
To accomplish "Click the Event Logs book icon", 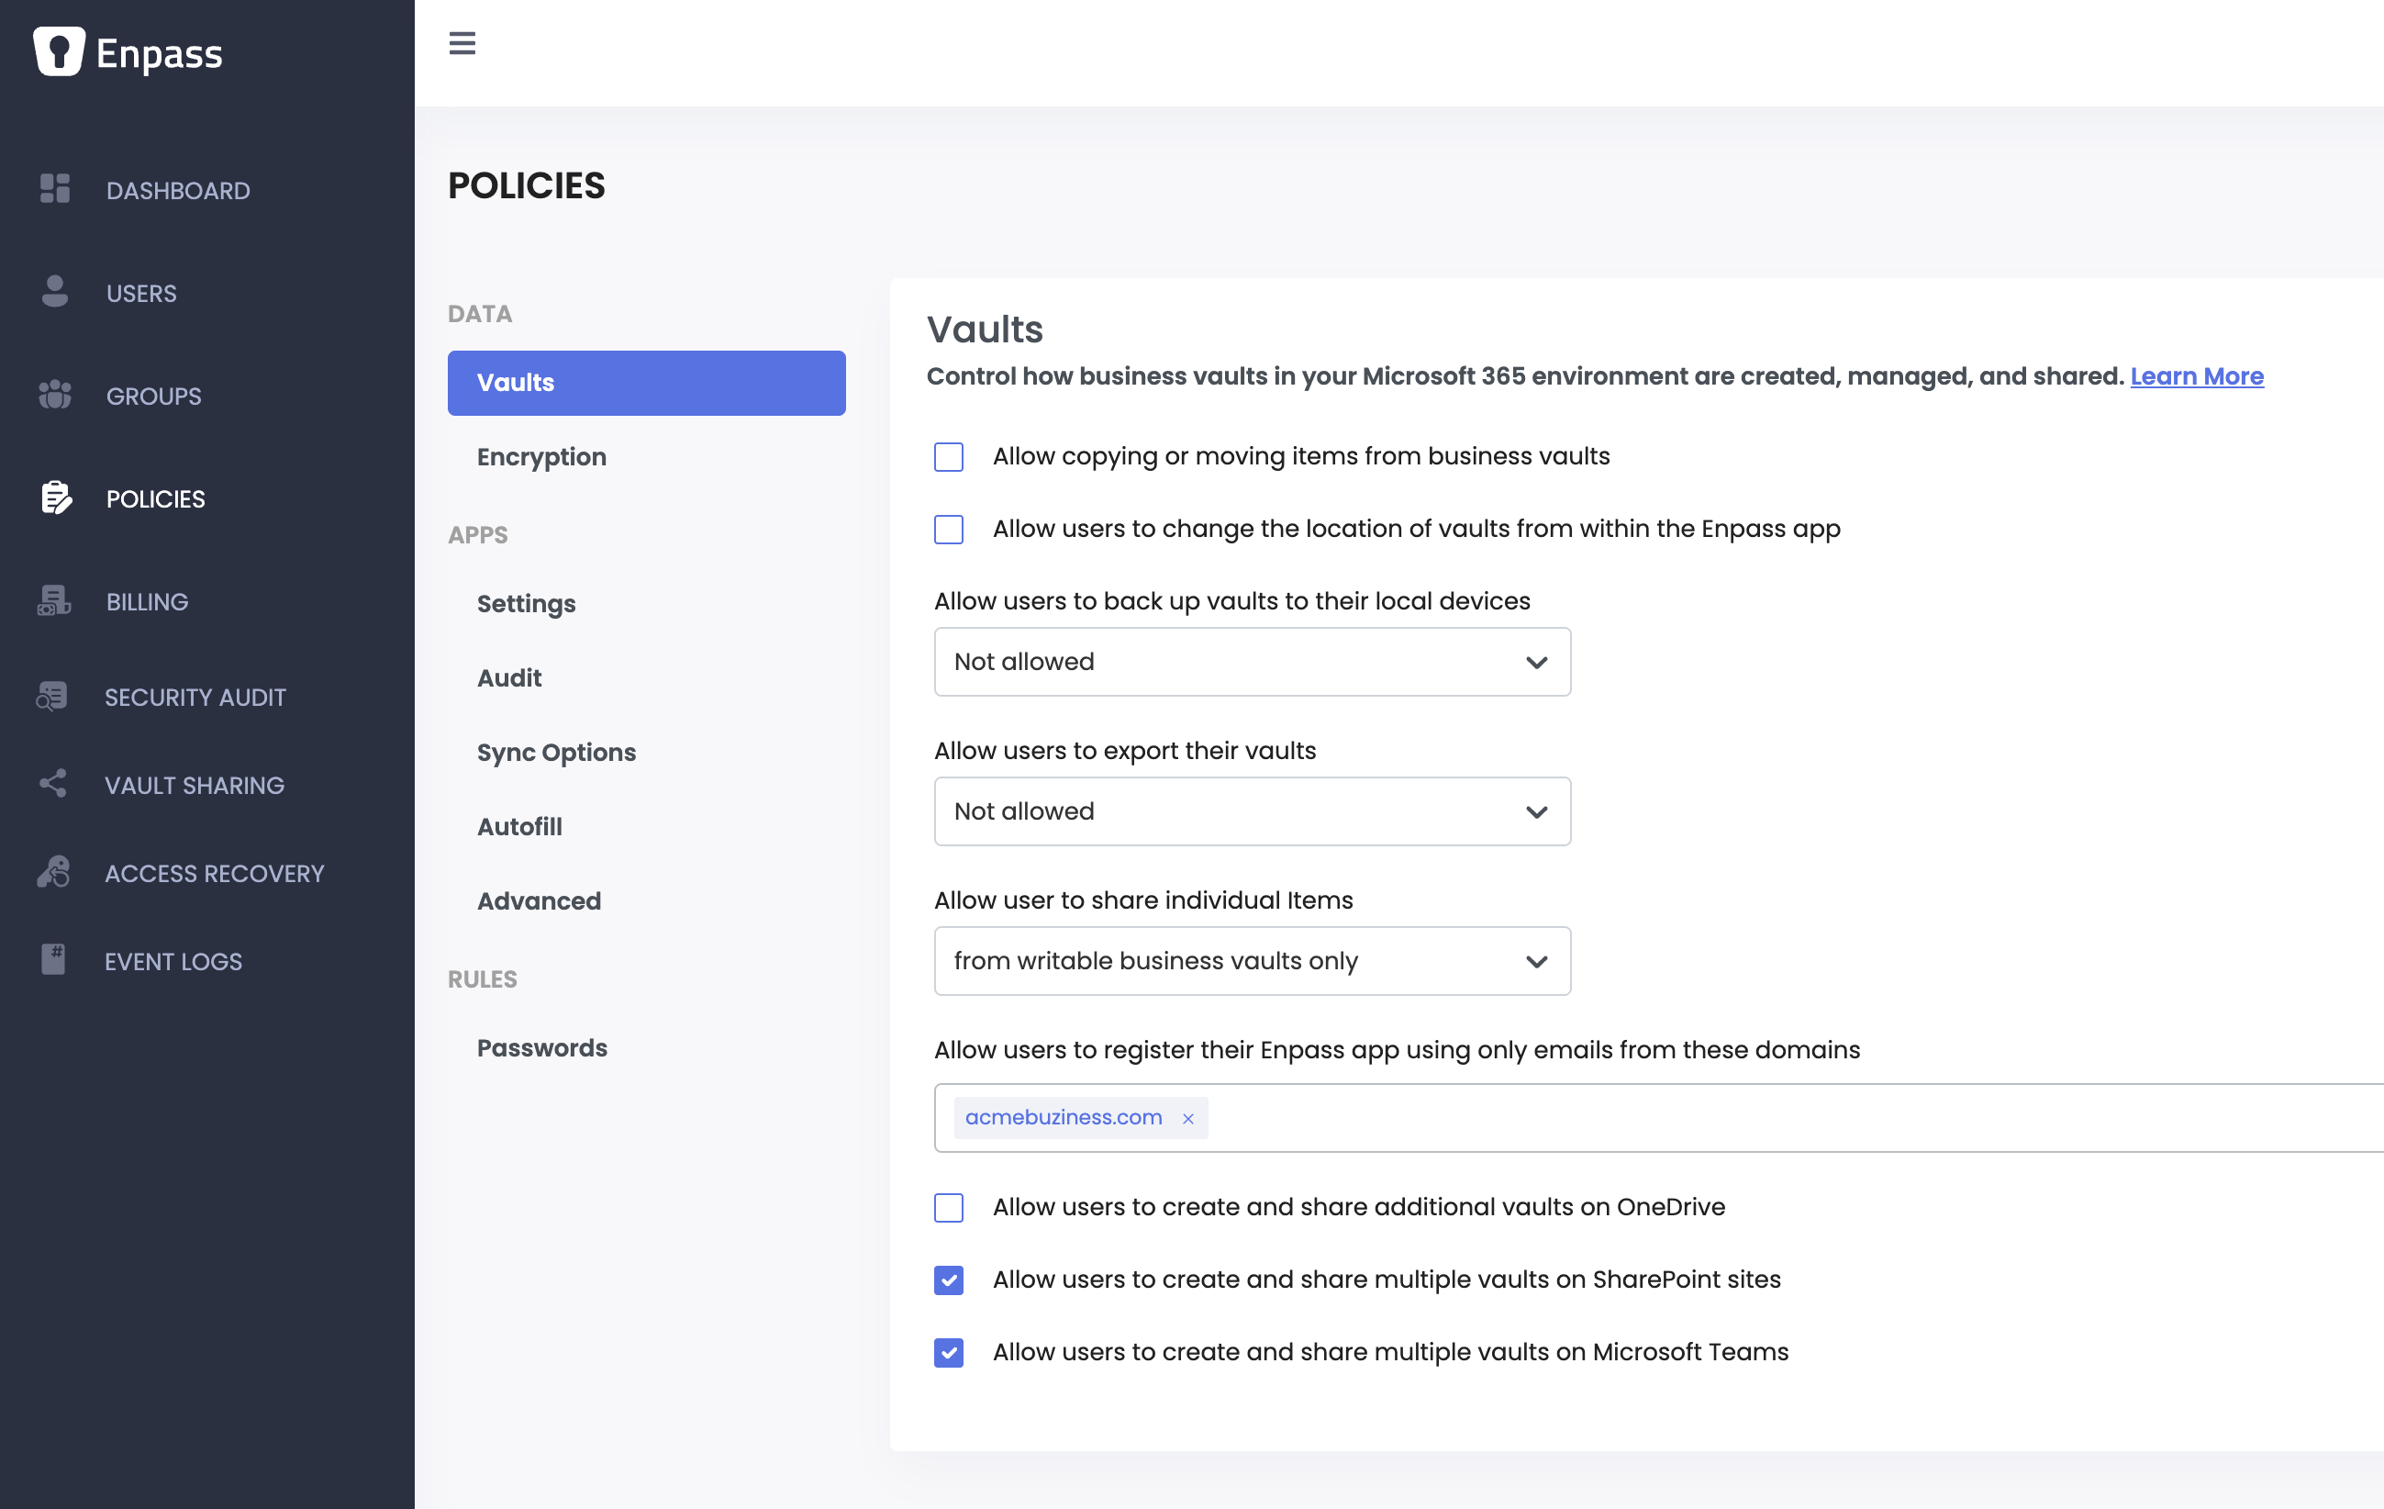I will [x=53, y=960].
